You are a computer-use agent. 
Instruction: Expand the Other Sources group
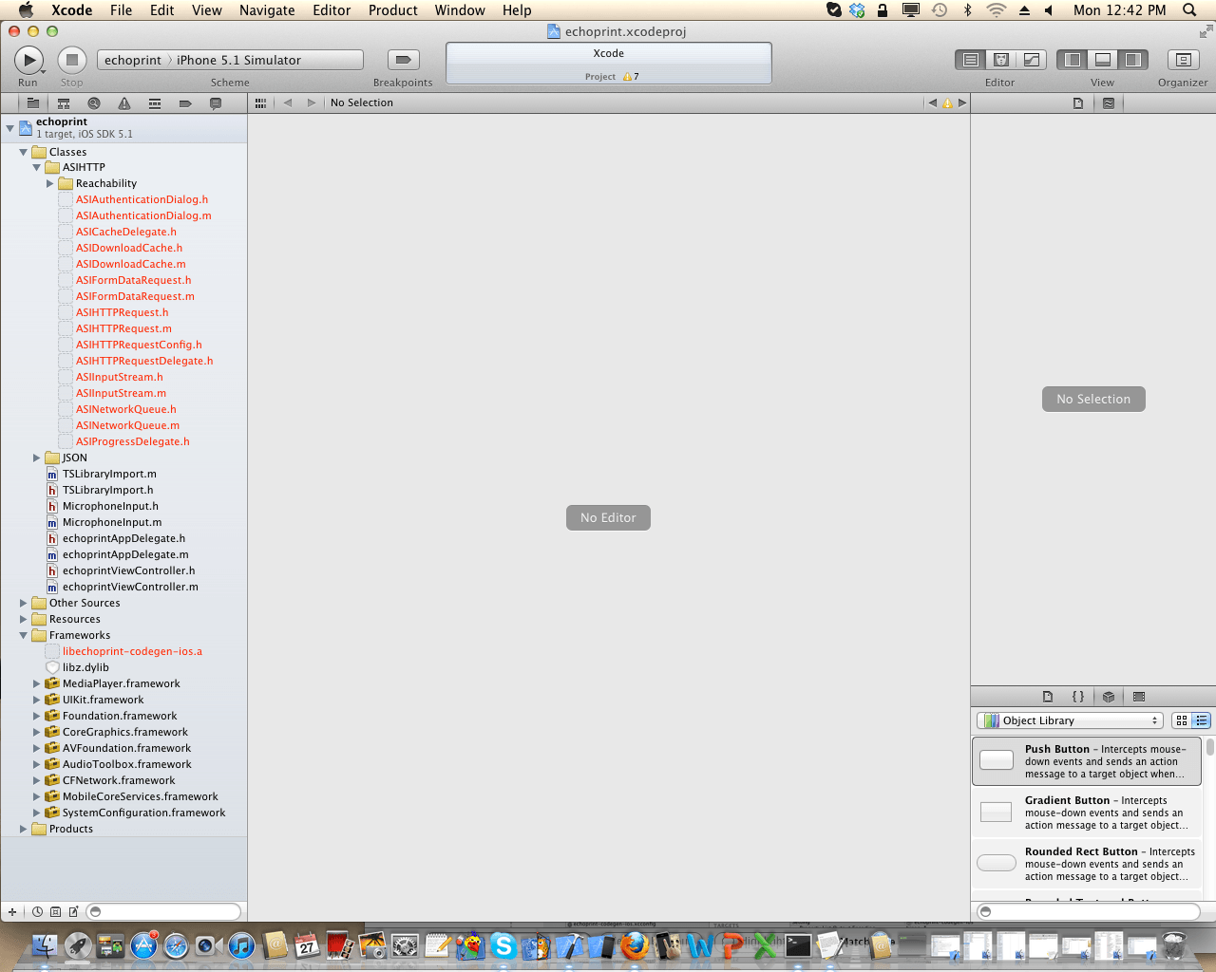tap(24, 603)
